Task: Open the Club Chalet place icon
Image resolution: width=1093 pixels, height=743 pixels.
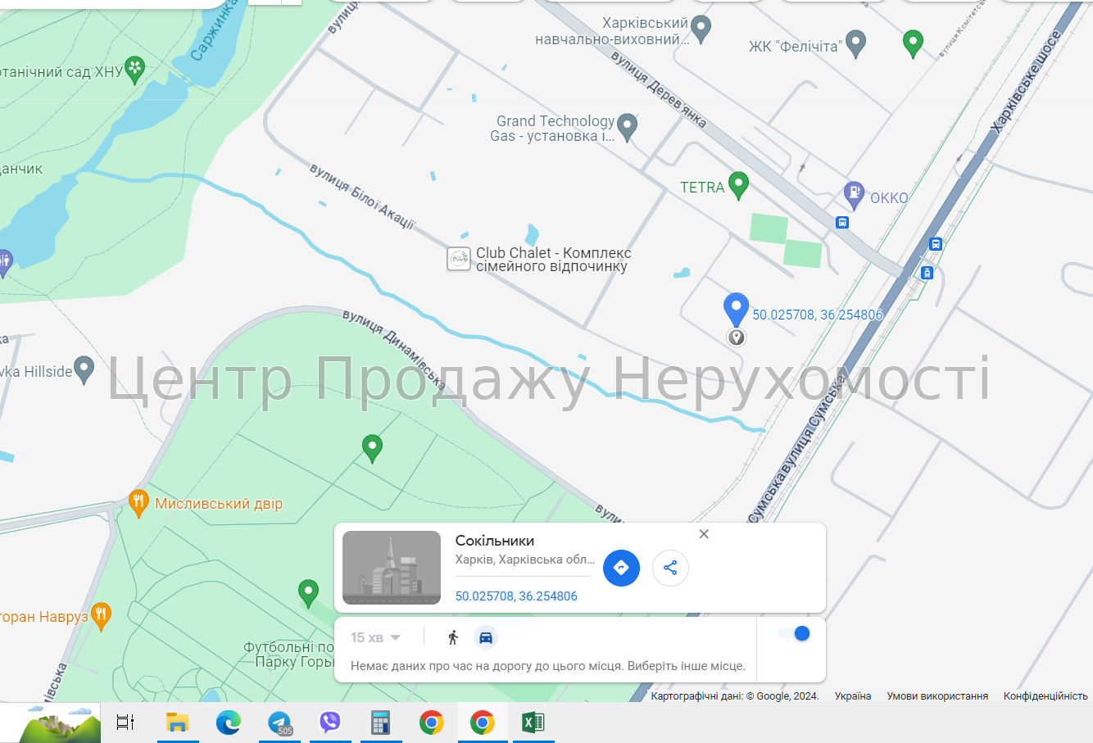Action: pyautogui.click(x=459, y=259)
